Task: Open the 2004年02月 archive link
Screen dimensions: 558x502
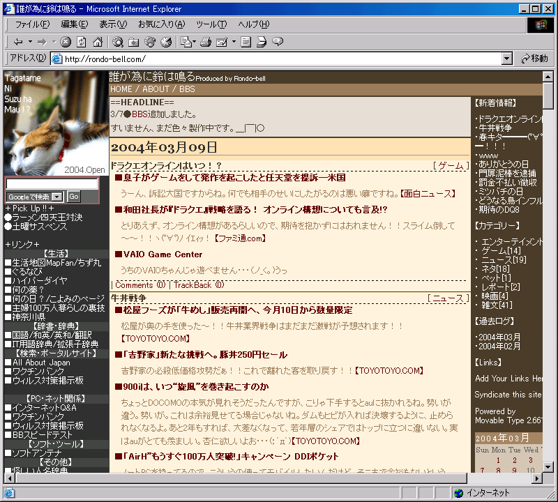Action: click(499, 346)
